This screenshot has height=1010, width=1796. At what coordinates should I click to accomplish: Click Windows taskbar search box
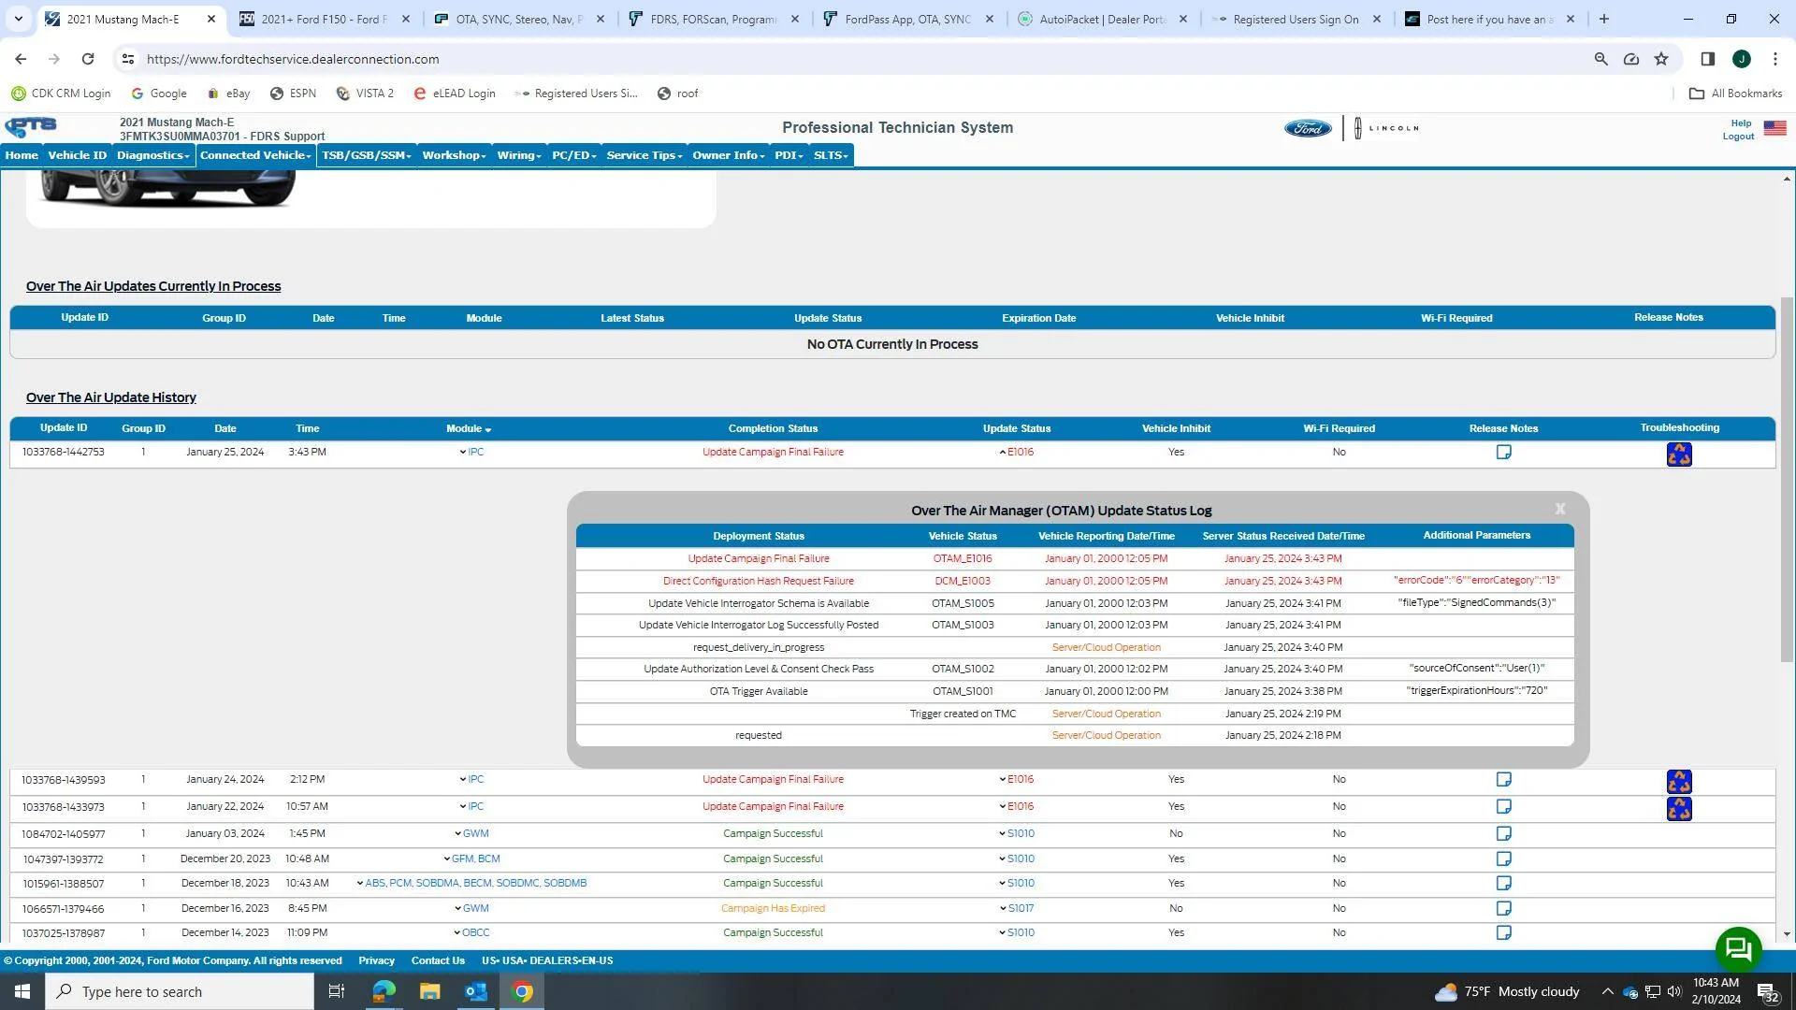180,991
